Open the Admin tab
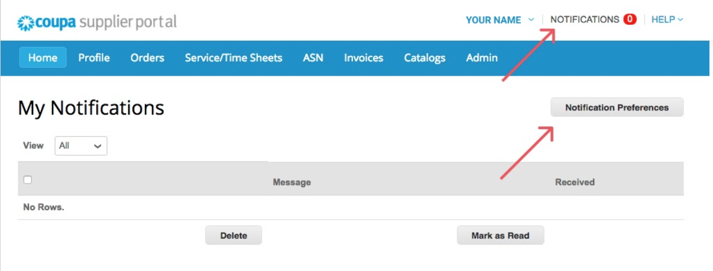713x271 pixels. coord(481,58)
